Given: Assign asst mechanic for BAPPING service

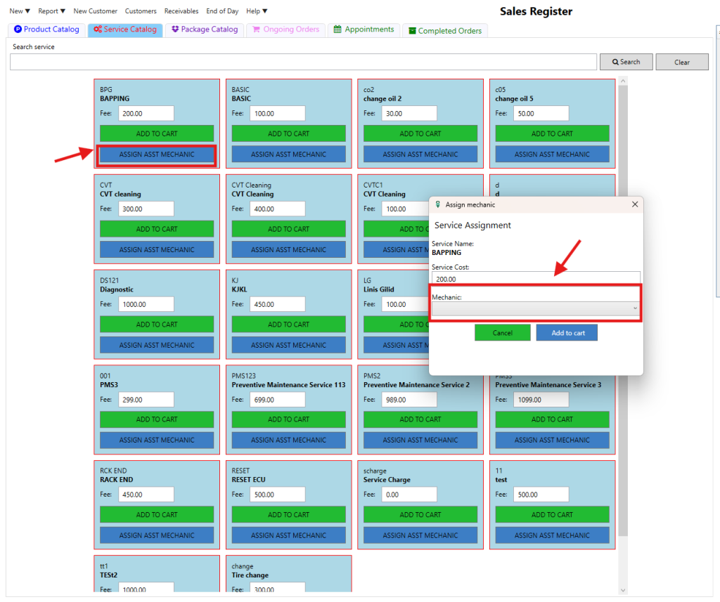Looking at the screenshot, I should [157, 155].
